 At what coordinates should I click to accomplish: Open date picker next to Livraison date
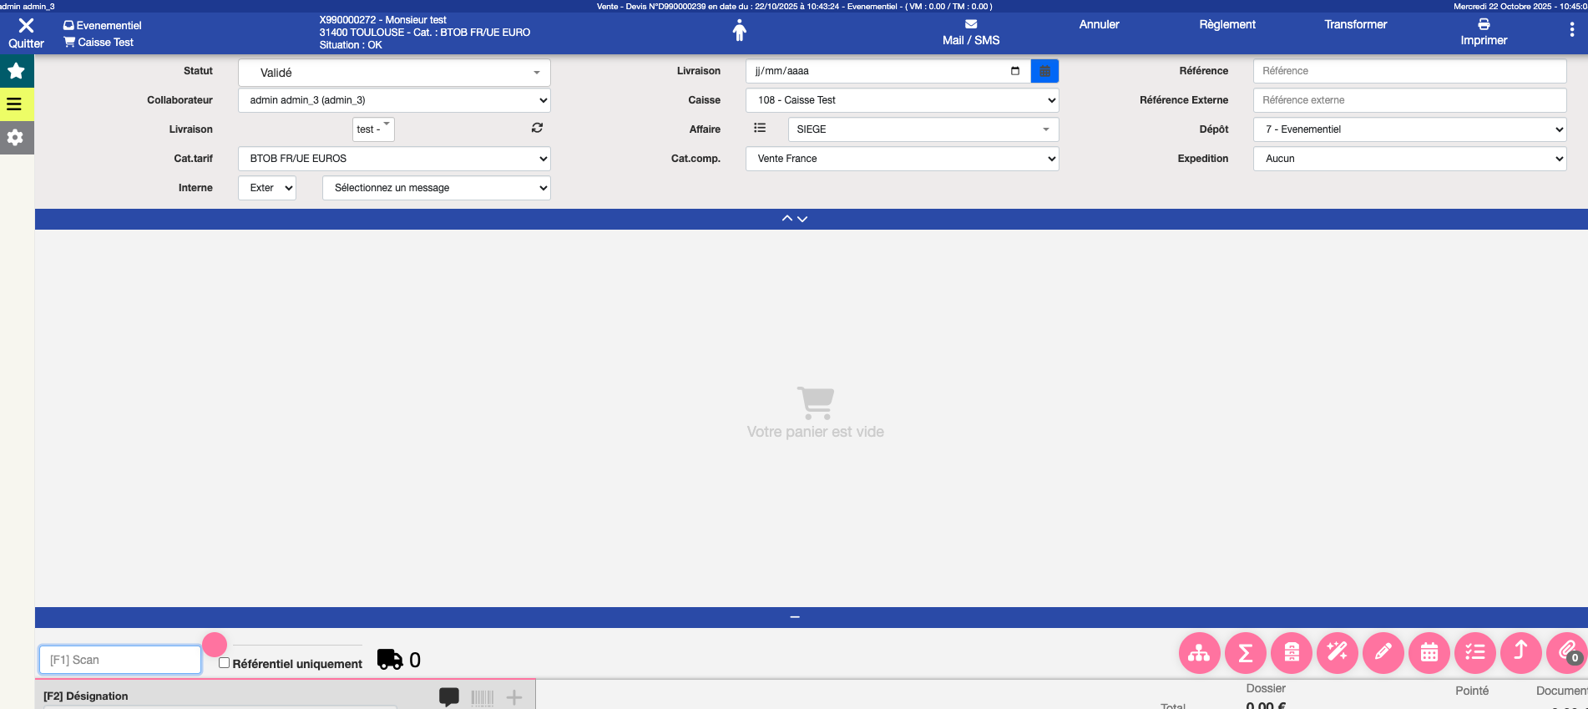click(x=1044, y=71)
